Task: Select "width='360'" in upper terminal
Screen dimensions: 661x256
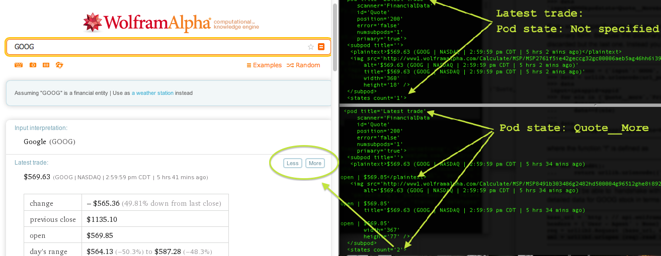Action: 382,78
